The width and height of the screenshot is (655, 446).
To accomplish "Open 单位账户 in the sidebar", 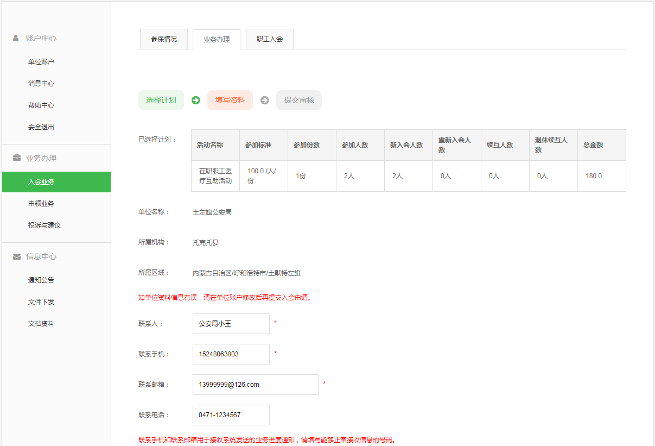I will click(x=41, y=62).
